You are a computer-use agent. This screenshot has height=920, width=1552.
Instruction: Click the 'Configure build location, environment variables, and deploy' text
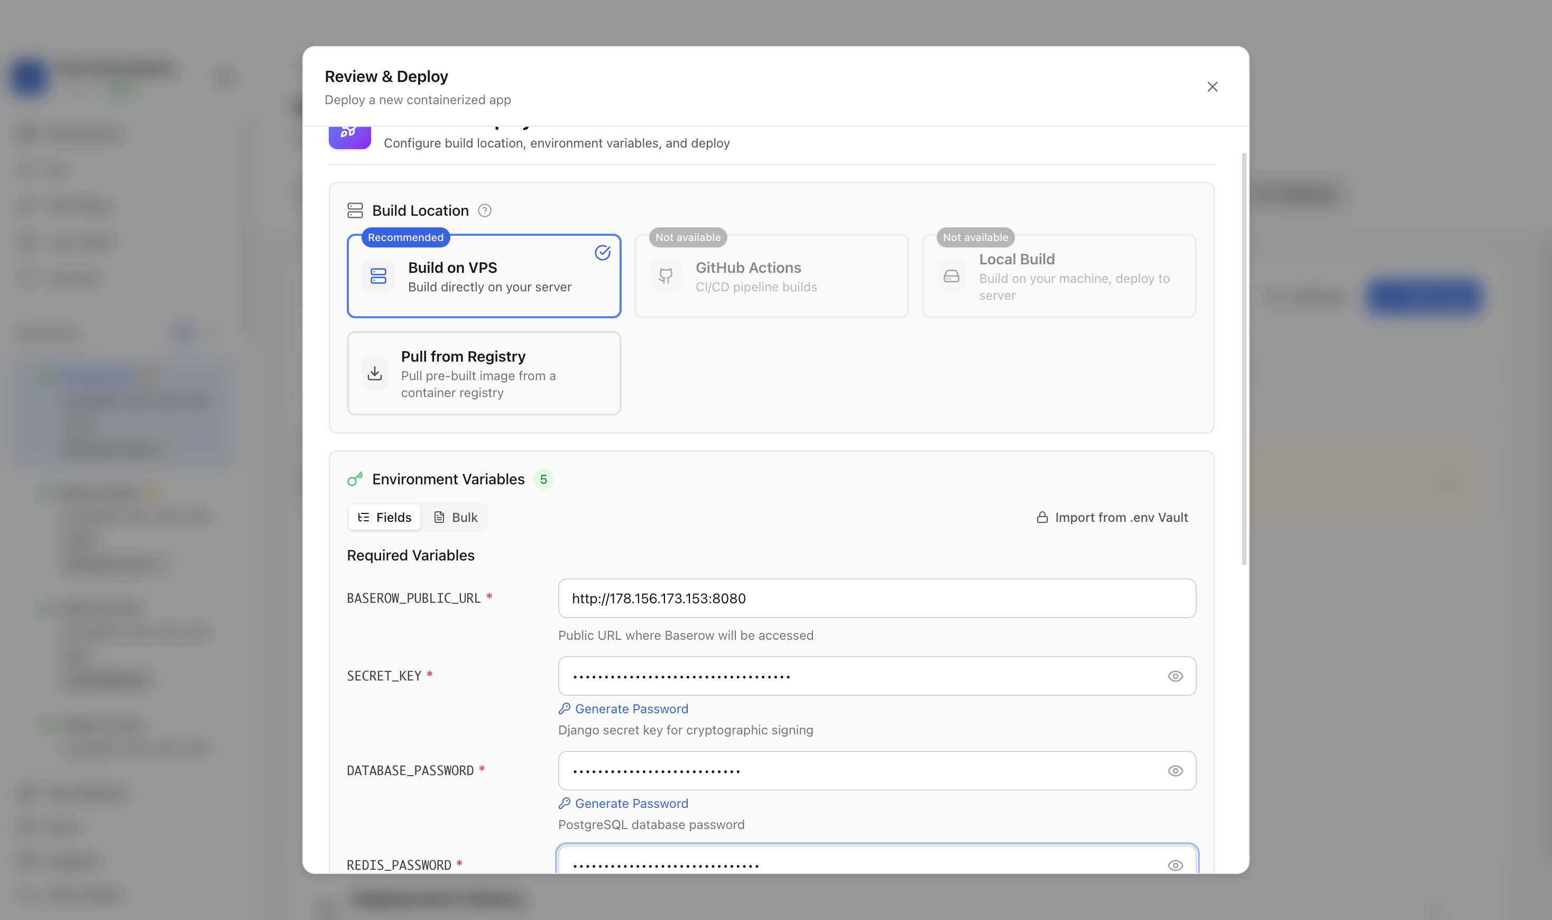557,143
